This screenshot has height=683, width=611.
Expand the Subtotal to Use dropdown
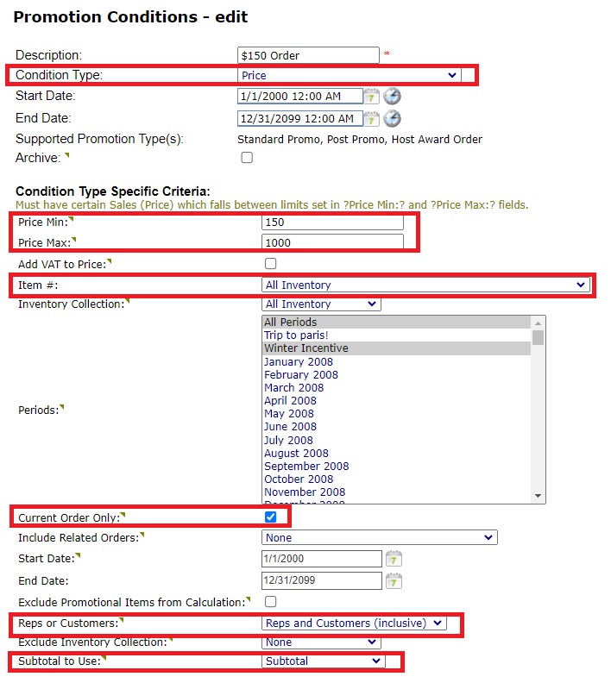click(323, 661)
